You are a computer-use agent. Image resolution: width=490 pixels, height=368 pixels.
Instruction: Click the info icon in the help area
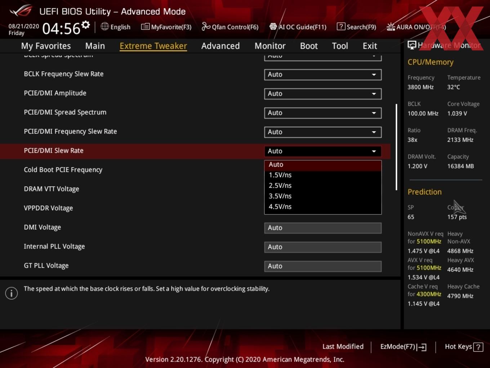click(12, 293)
